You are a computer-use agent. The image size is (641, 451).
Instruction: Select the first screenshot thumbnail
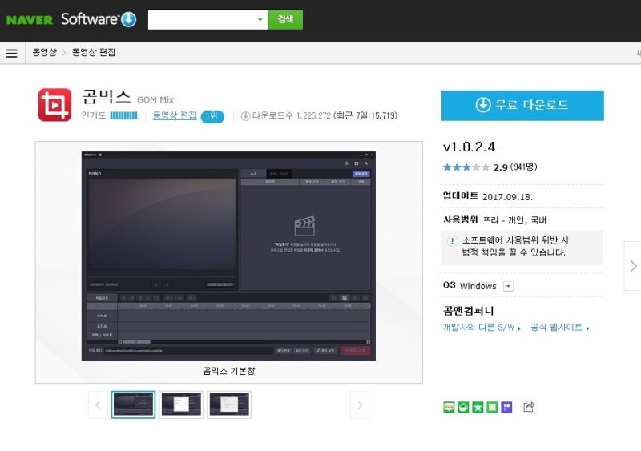click(x=133, y=405)
